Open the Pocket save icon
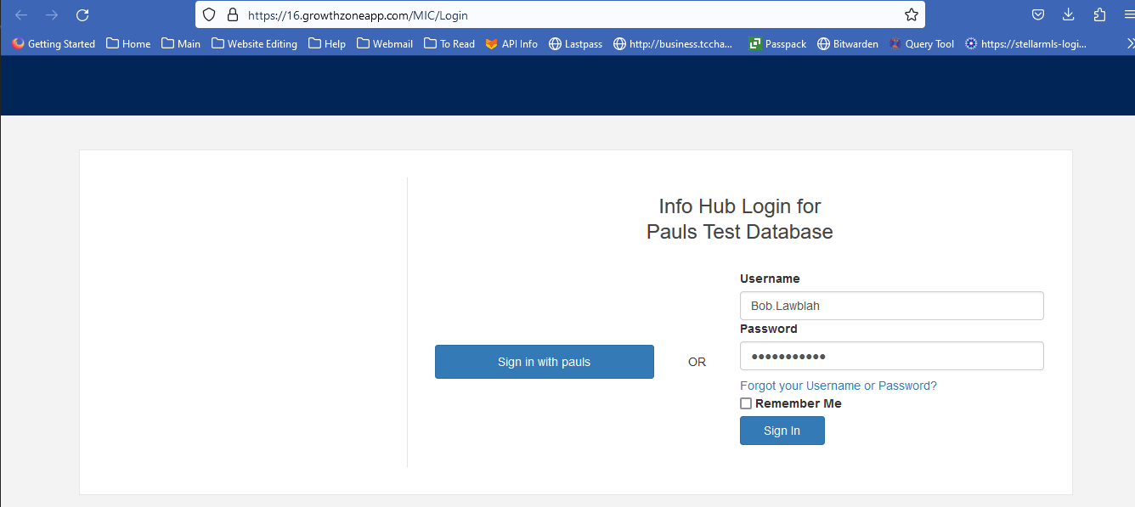 tap(1038, 15)
